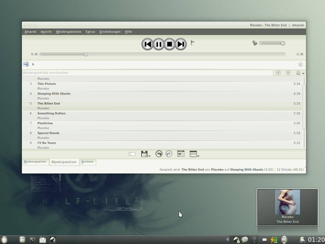Stop playback with the stop button
Screen dimensions: 325x244
pyautogui.click(x=169, y=44)
